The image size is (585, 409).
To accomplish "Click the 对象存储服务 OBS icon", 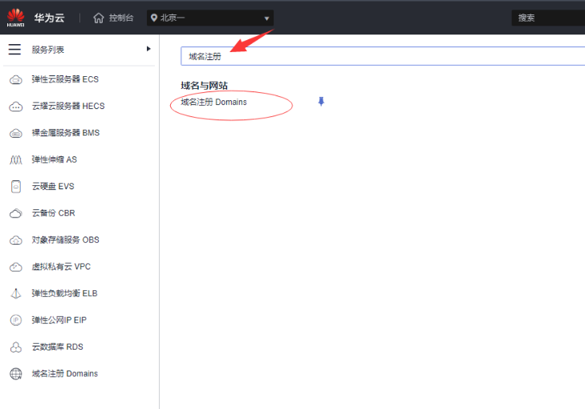I will [x=16, y=240].
